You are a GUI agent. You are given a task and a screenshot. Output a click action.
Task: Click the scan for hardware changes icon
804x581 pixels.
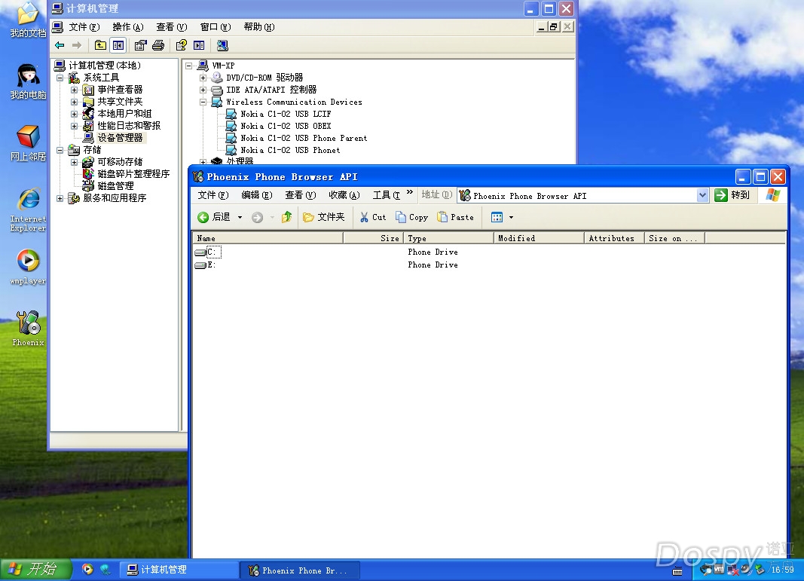pos(222,46)
